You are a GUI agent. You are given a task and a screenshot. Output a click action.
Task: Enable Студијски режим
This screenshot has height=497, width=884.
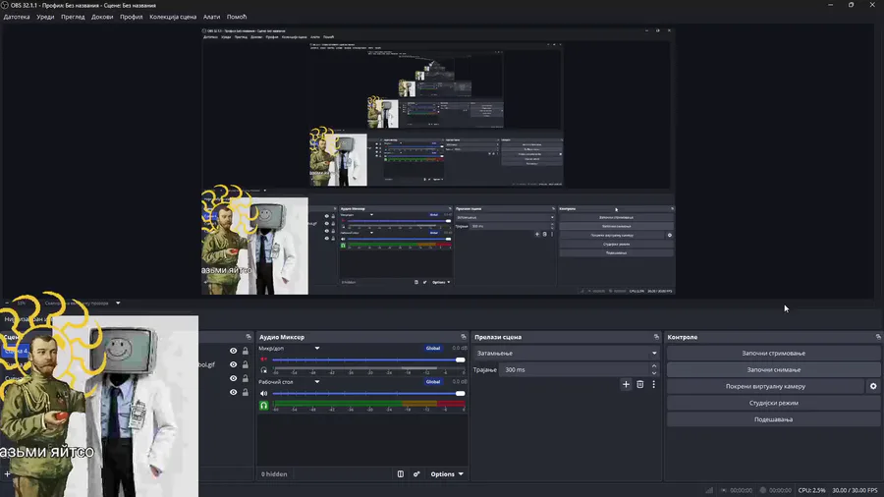tap(773, 403)
